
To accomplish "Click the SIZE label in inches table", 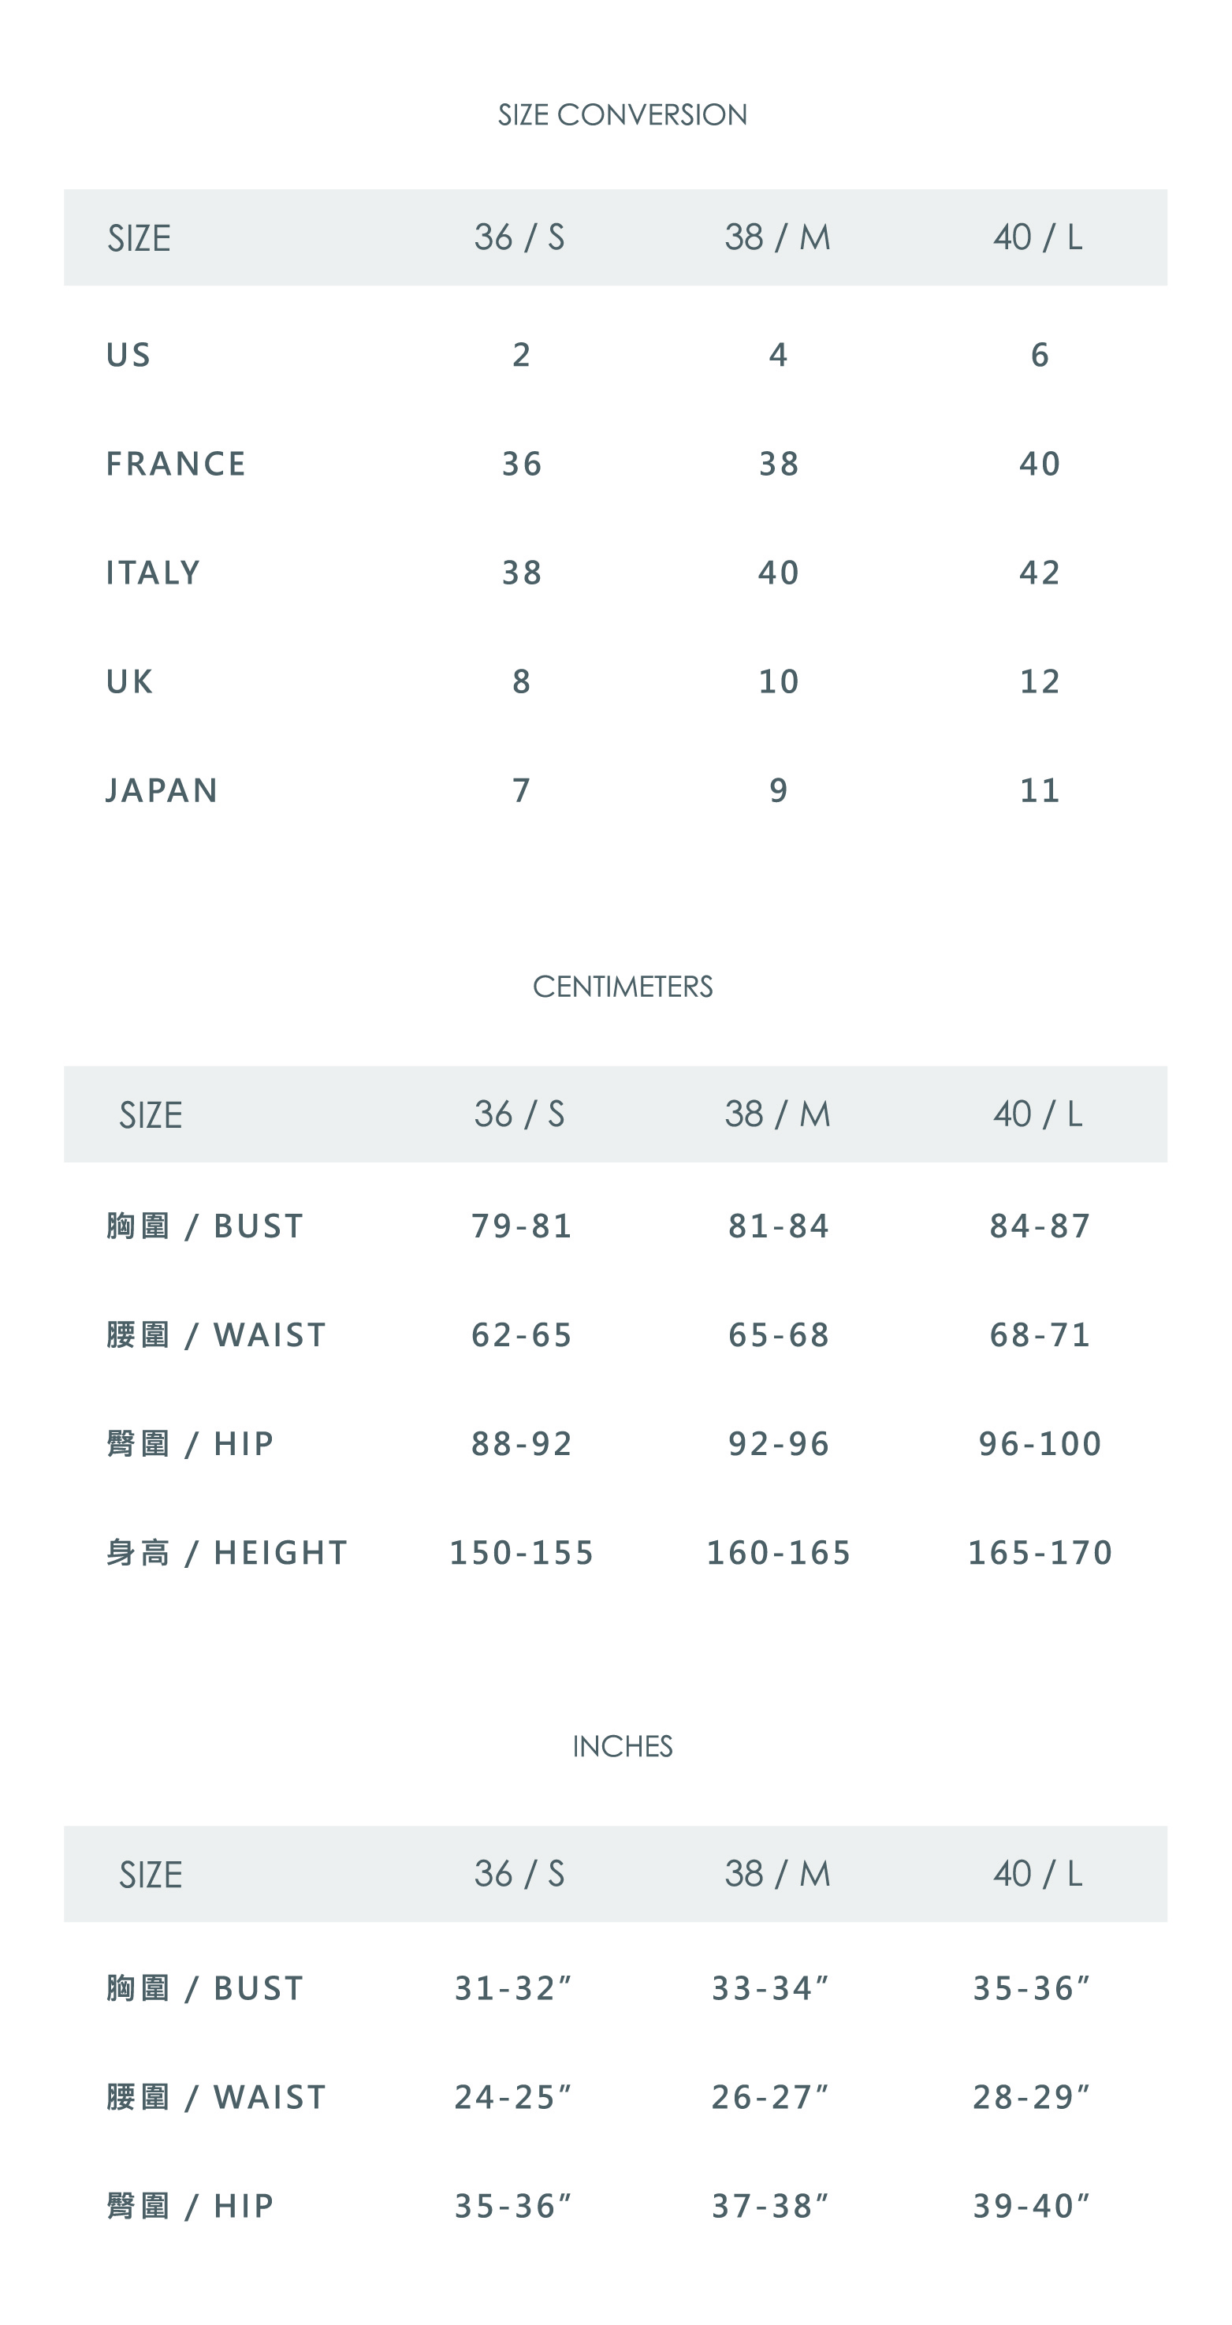I will tap(151, 1875).
